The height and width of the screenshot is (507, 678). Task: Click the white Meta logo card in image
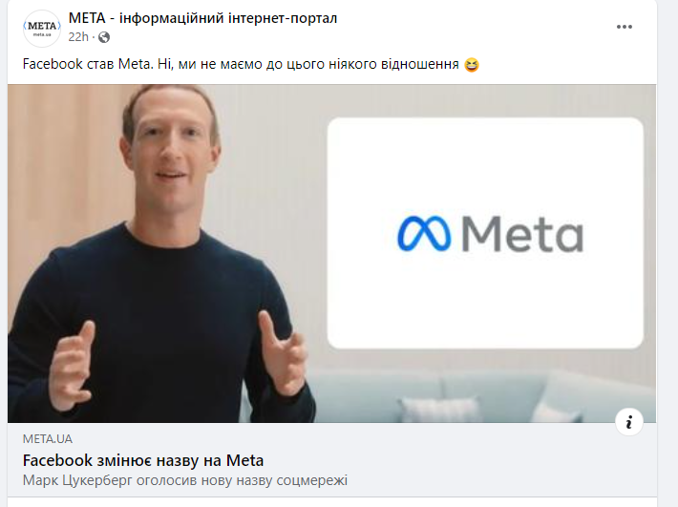485,233
